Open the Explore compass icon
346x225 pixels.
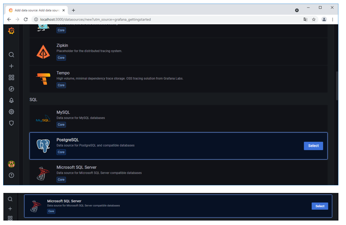click(x=11, y=89)
